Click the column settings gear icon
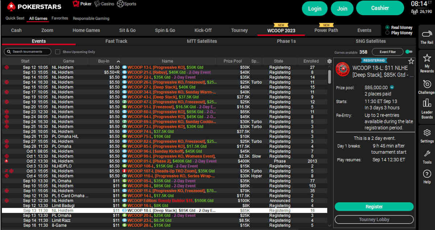Viewport: 435px width, 230px height. [x=329, y=61]
